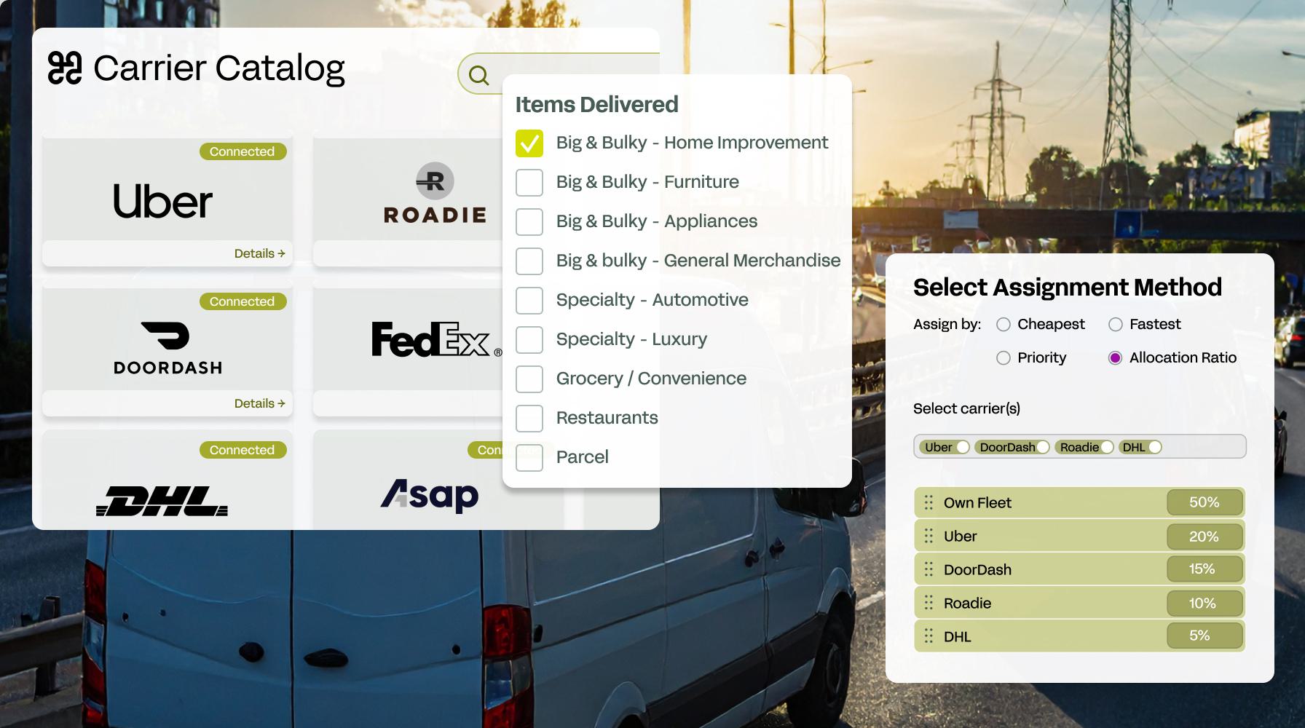Click the drag handle on Roadie row

click(929, 603)
